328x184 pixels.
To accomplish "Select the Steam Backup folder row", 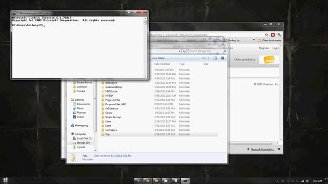I will (x=159, y=117).
